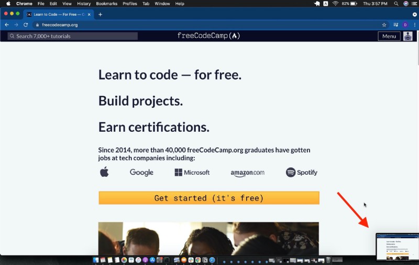
Task: Open Safari from the Dock
Action: click(212, 260)
